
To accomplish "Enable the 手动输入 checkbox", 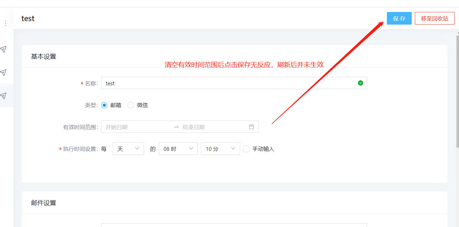I will (x=246, y=149).
